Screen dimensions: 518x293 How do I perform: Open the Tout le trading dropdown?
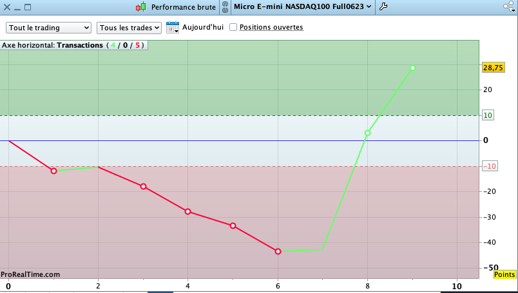point(48,28)
